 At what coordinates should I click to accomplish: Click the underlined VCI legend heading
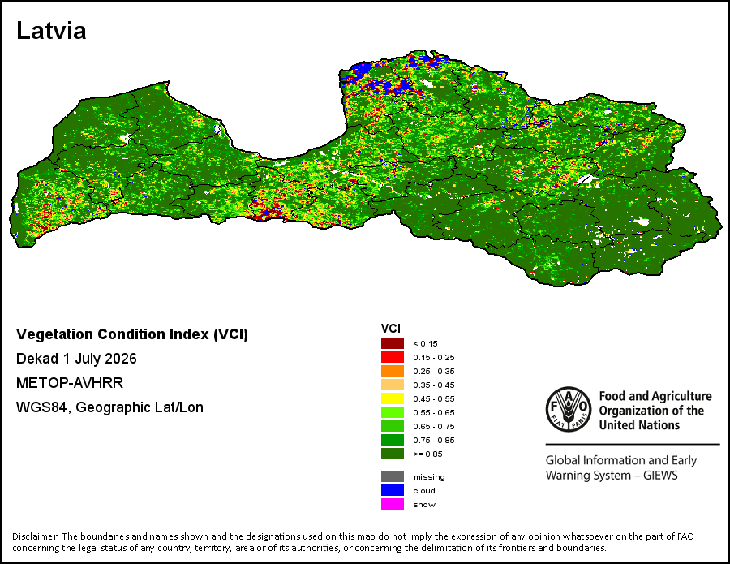391,329
